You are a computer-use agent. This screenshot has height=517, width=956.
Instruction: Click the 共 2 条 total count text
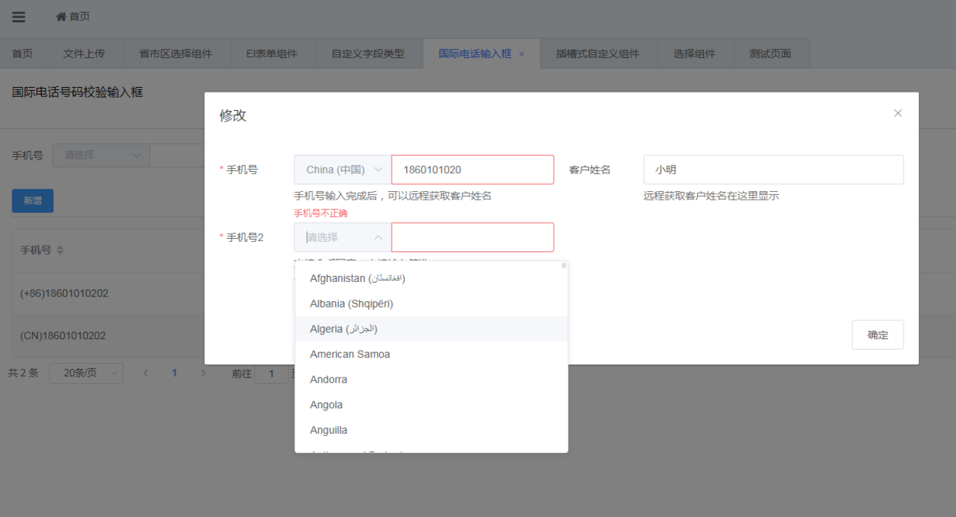[23, 373]
